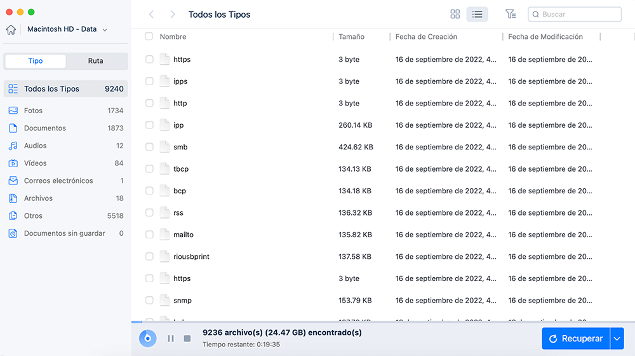
Task: Open the Archivos category
Action: click(65, 198)
